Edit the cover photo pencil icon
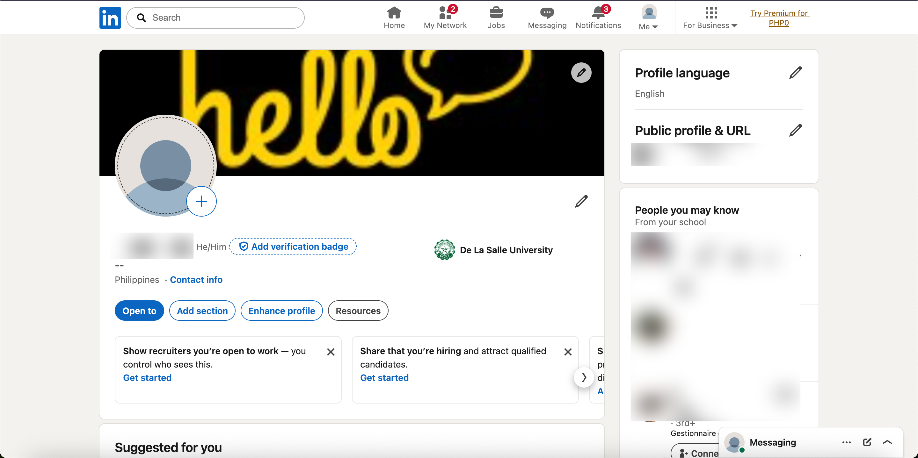 (x=581, y=73)
